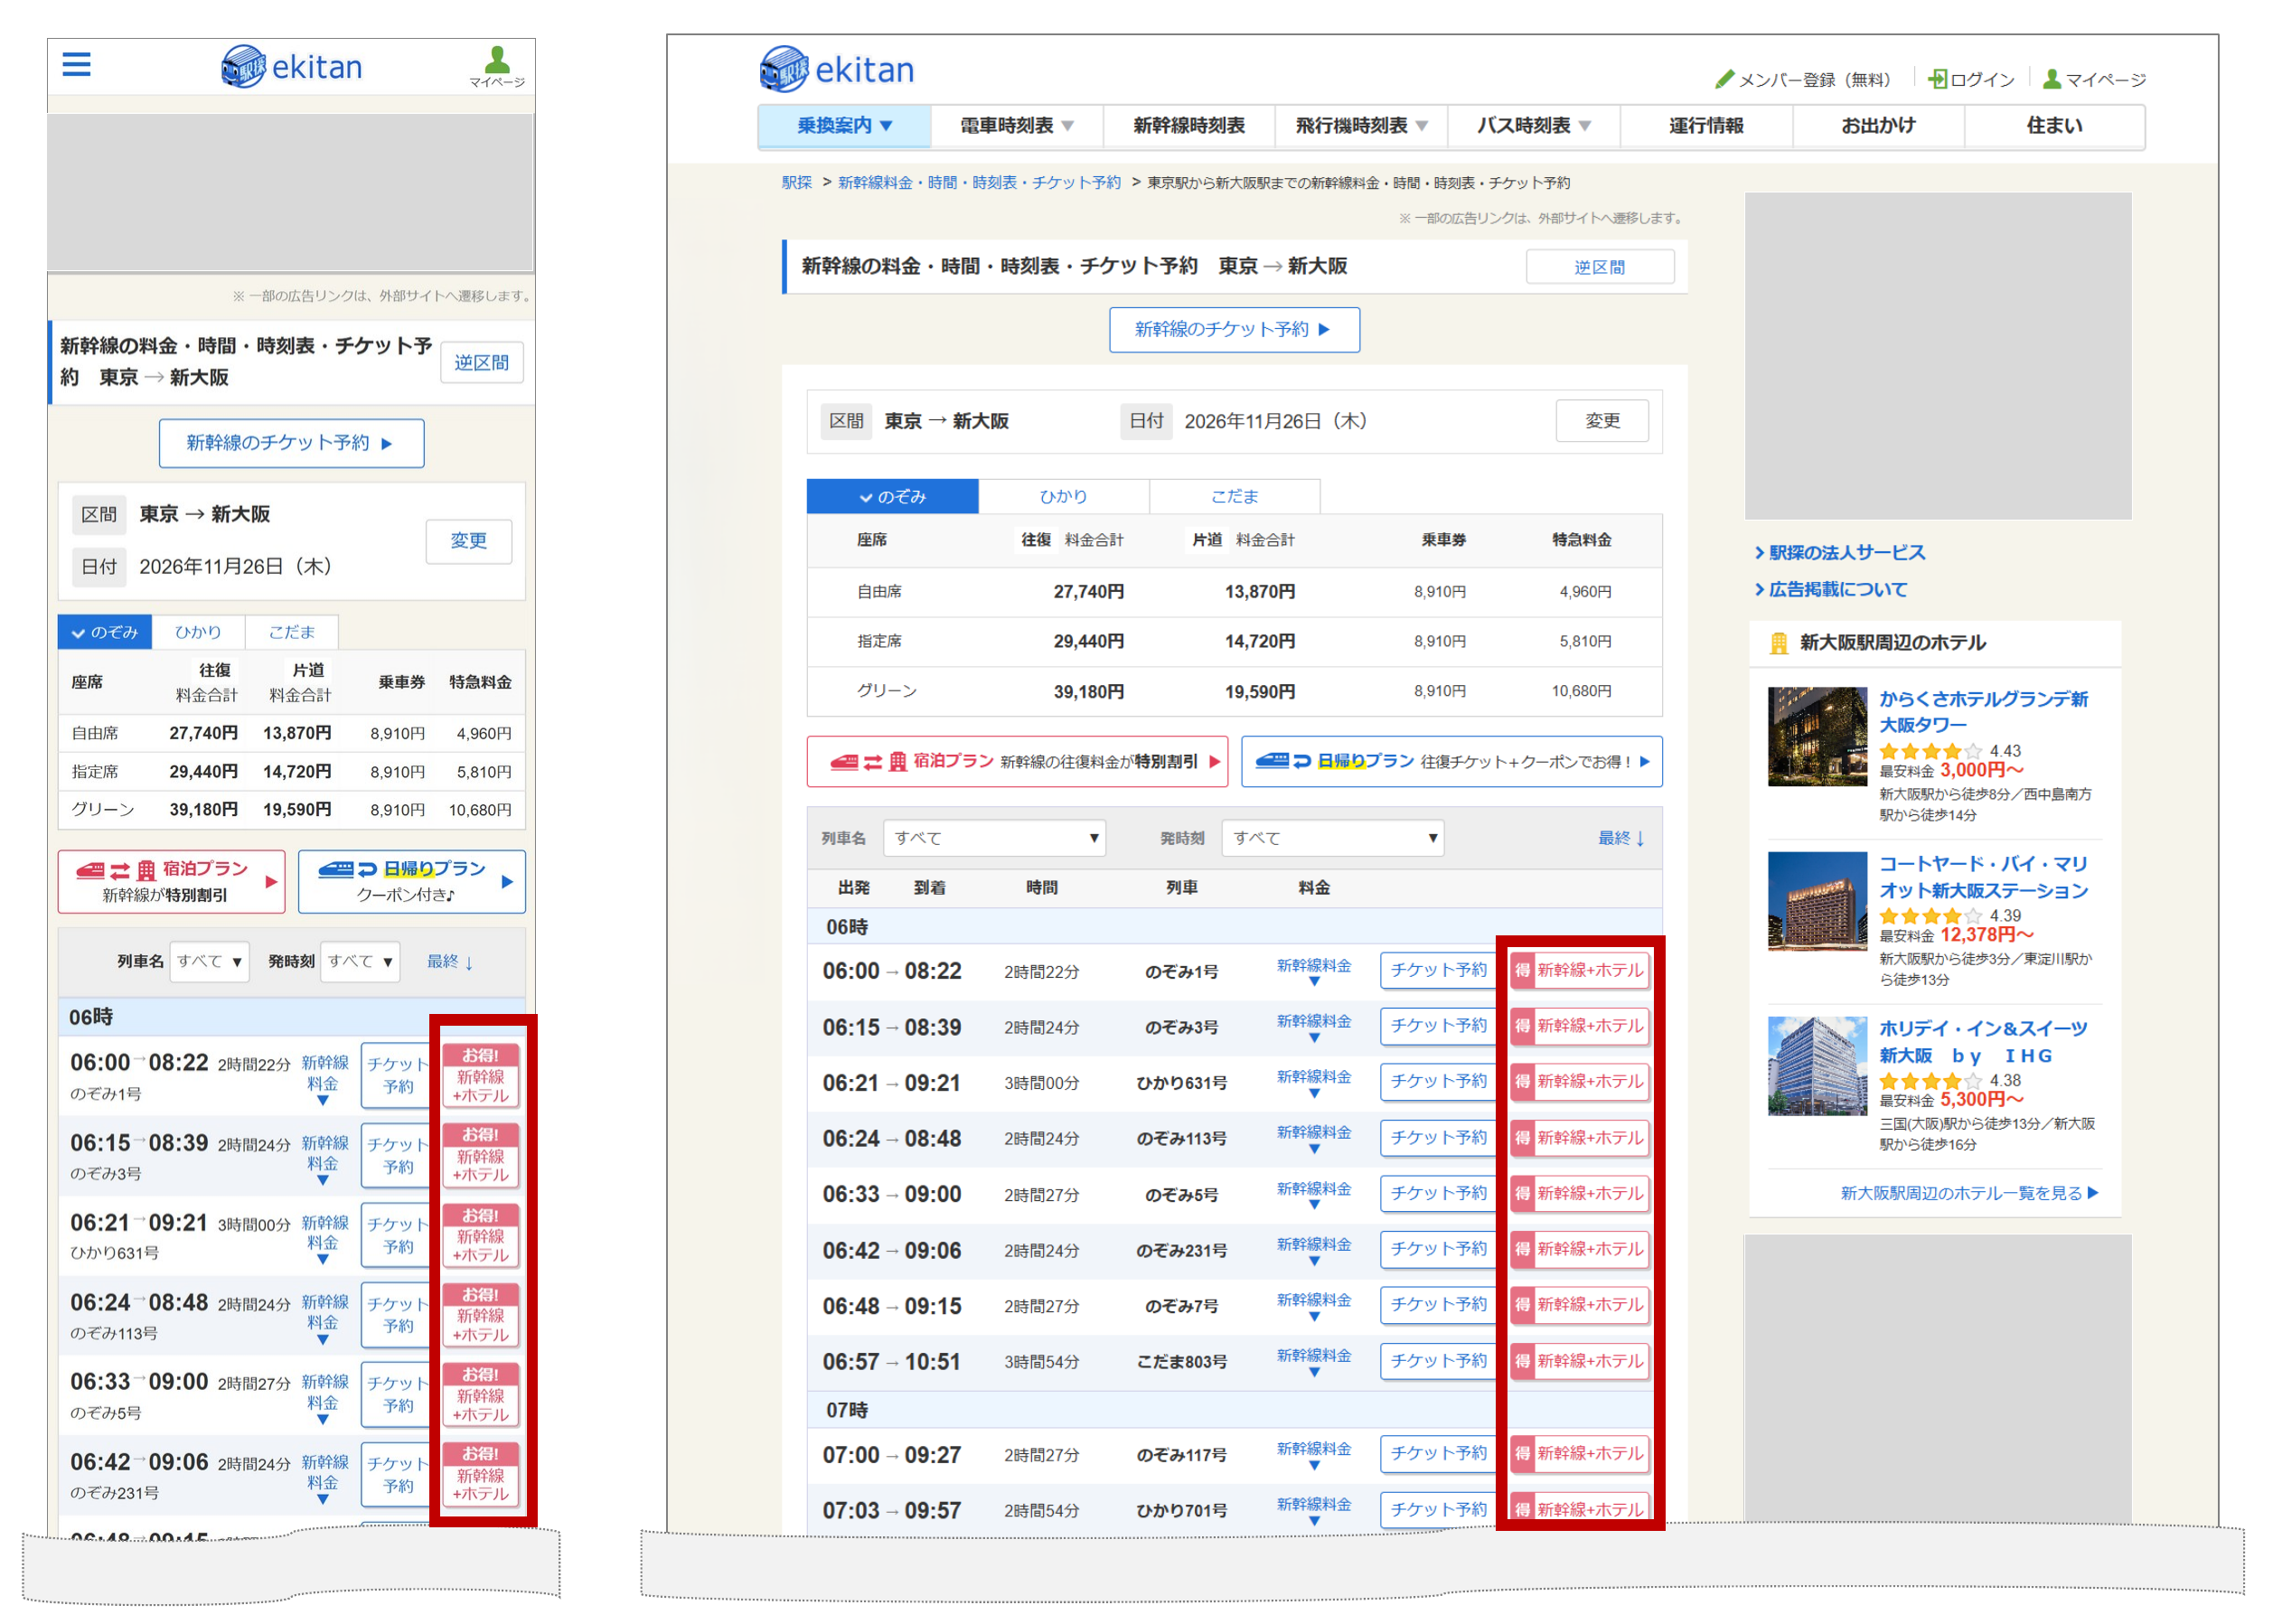Open 新大阪駅周辺のホテル一覧を見る link
This screenshot has width=2273, height=1624.
(x=1969, y=1193)
